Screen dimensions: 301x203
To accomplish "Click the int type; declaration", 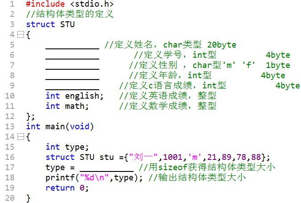I will point(67,147).
